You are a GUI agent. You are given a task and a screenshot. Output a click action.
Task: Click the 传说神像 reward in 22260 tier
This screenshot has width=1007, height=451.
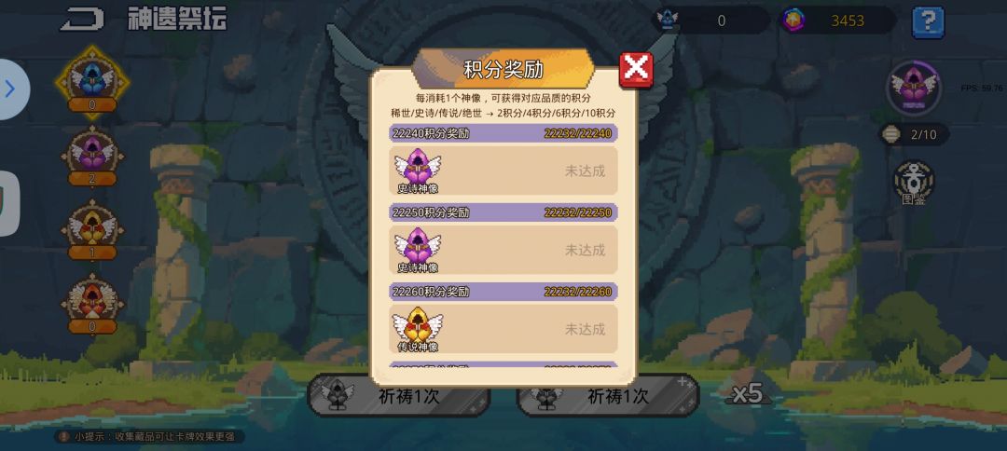click(x=418, y=329)
